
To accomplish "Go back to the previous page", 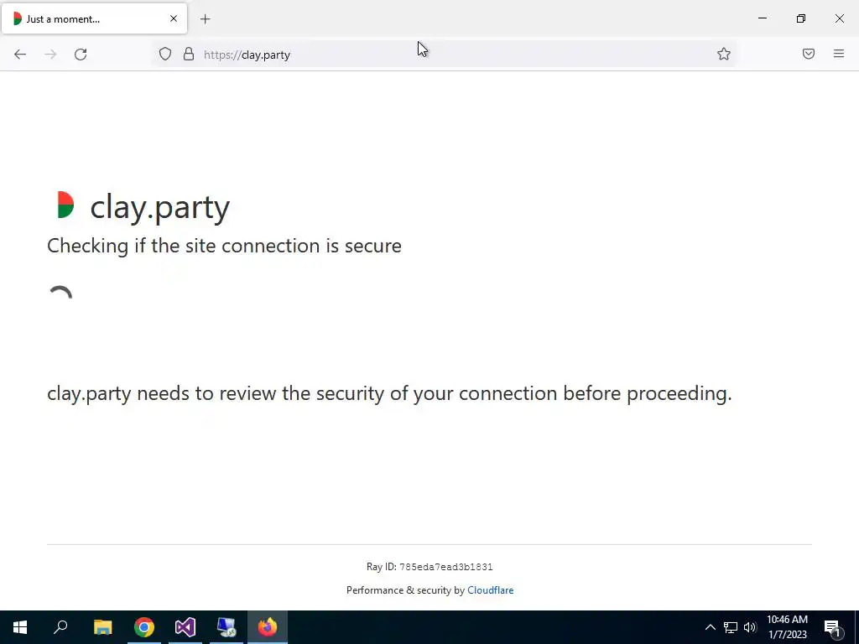I will (20, 55).
